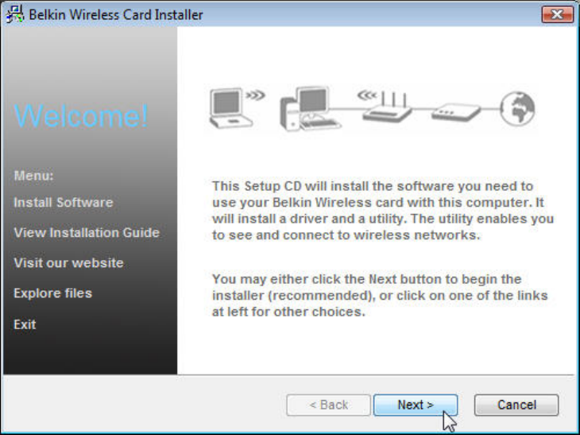Screen dimensions: 580x435
Task: Choose Visit our website link
Action: pyautogui.click(x=68, y=263)
